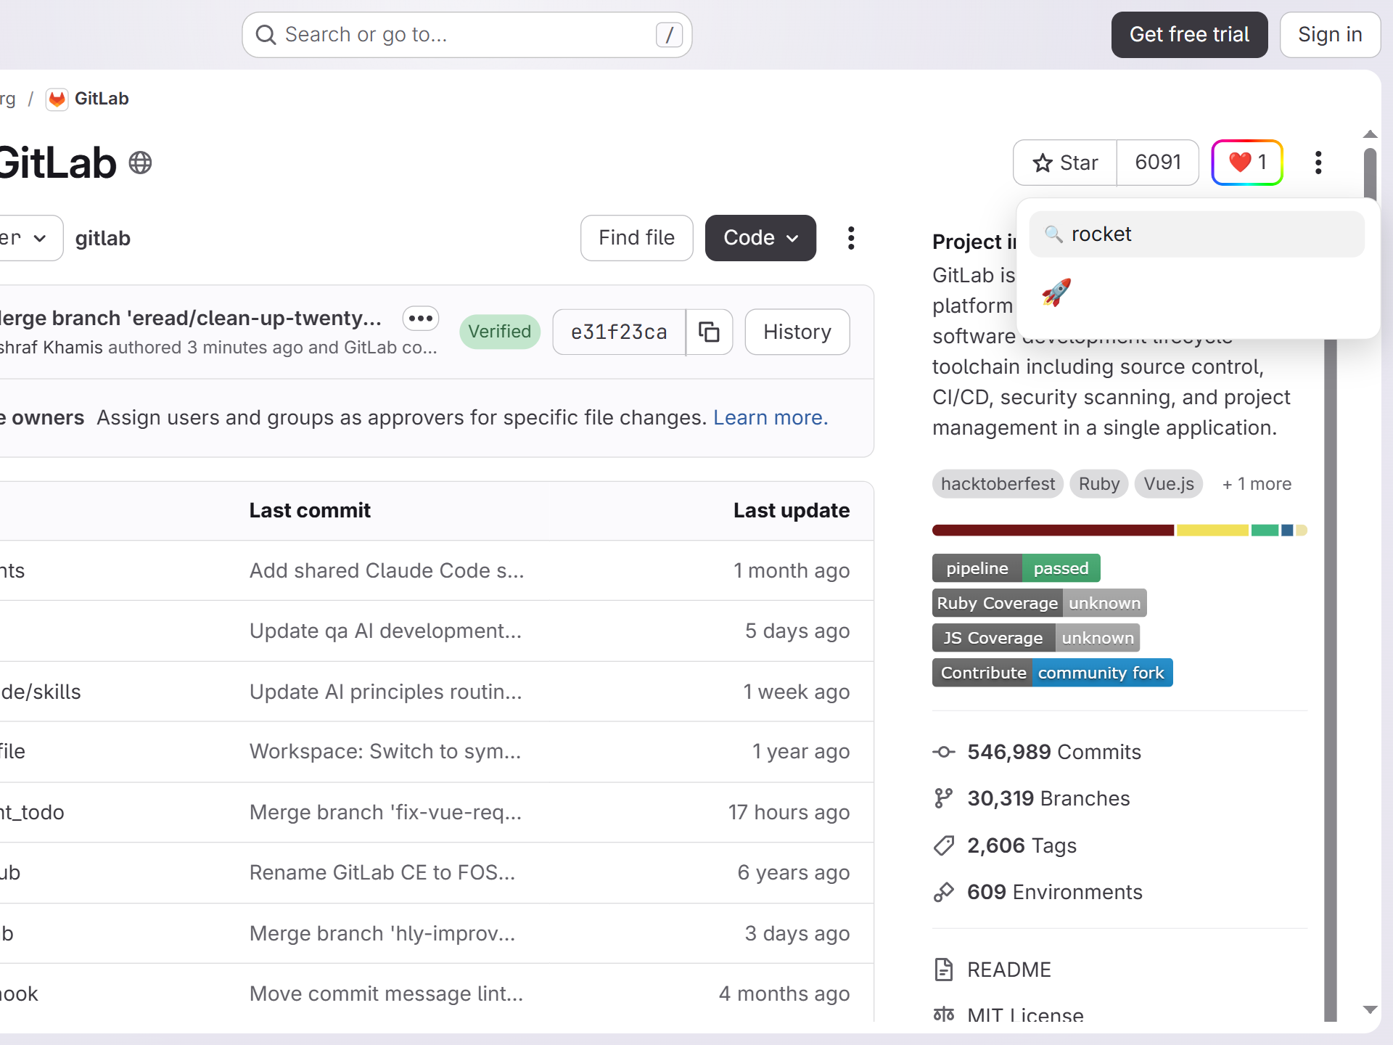Click the README document icon
Viewport: 1393px width, 1045px height.
point(943,970)
